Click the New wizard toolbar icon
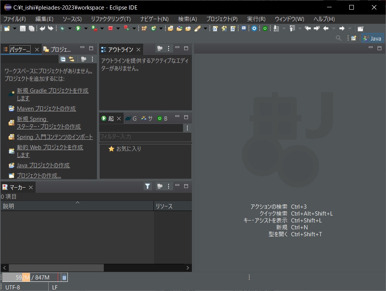Screen dimensions: 386x291 click(7, 29)
